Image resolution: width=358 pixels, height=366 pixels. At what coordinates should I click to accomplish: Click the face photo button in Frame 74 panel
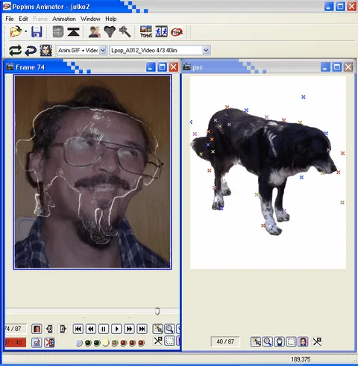37,329
